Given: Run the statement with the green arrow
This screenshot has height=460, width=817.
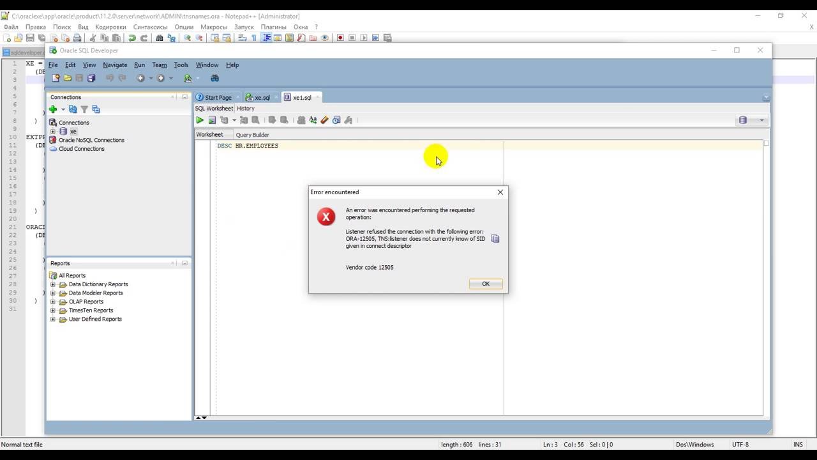Looking at the screenshot, I should pos(200,120).
